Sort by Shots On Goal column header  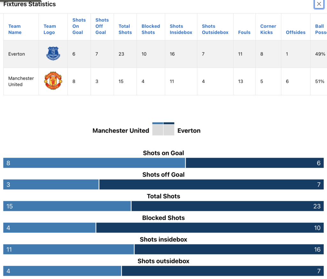point(79,26)
